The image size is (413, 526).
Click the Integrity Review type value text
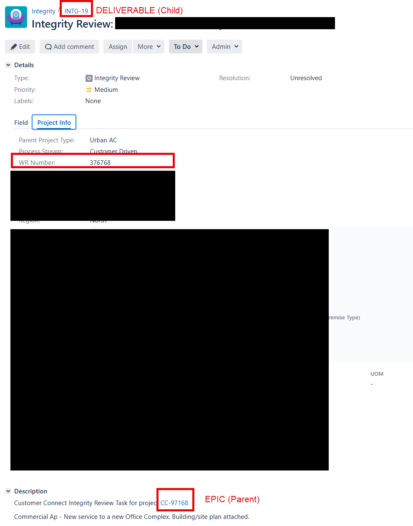[117, 78]
